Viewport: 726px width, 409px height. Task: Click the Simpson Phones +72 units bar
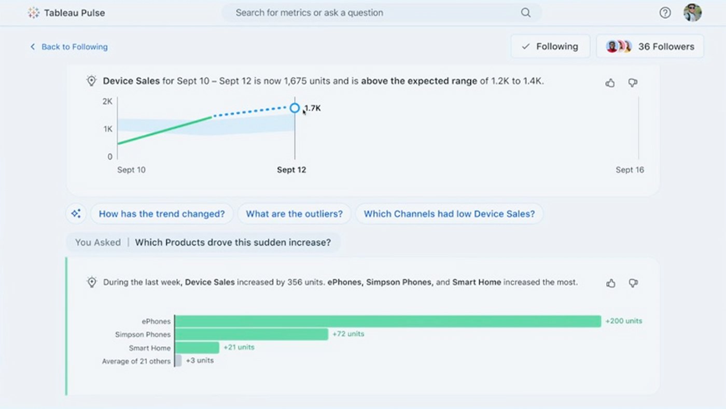pos(252,334)
